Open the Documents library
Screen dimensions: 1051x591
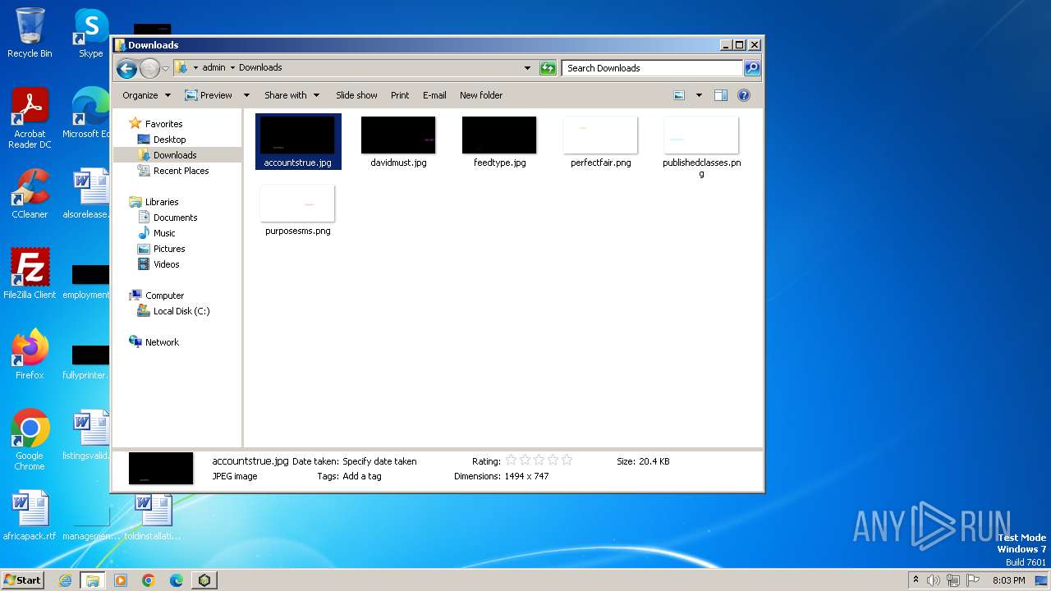point(175,218)
